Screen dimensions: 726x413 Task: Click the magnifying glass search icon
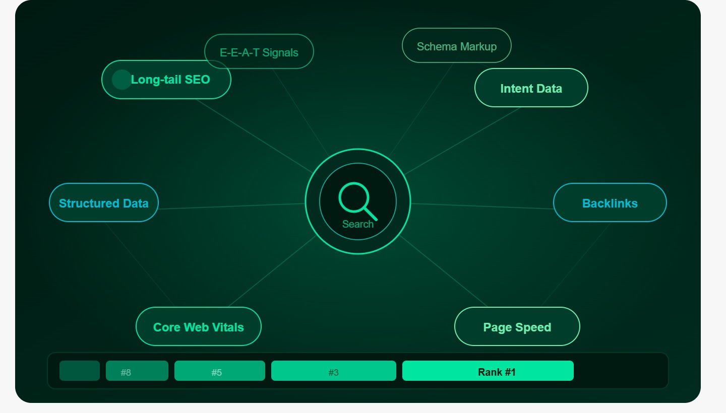pos(357,200)
